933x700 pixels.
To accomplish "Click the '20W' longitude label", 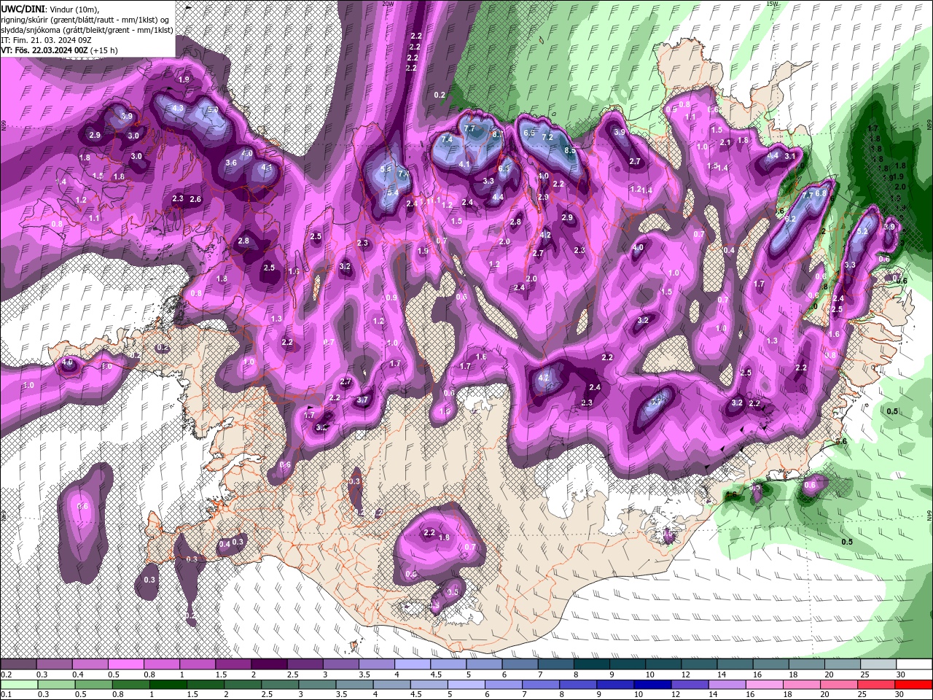I will (x=387, y=4).
